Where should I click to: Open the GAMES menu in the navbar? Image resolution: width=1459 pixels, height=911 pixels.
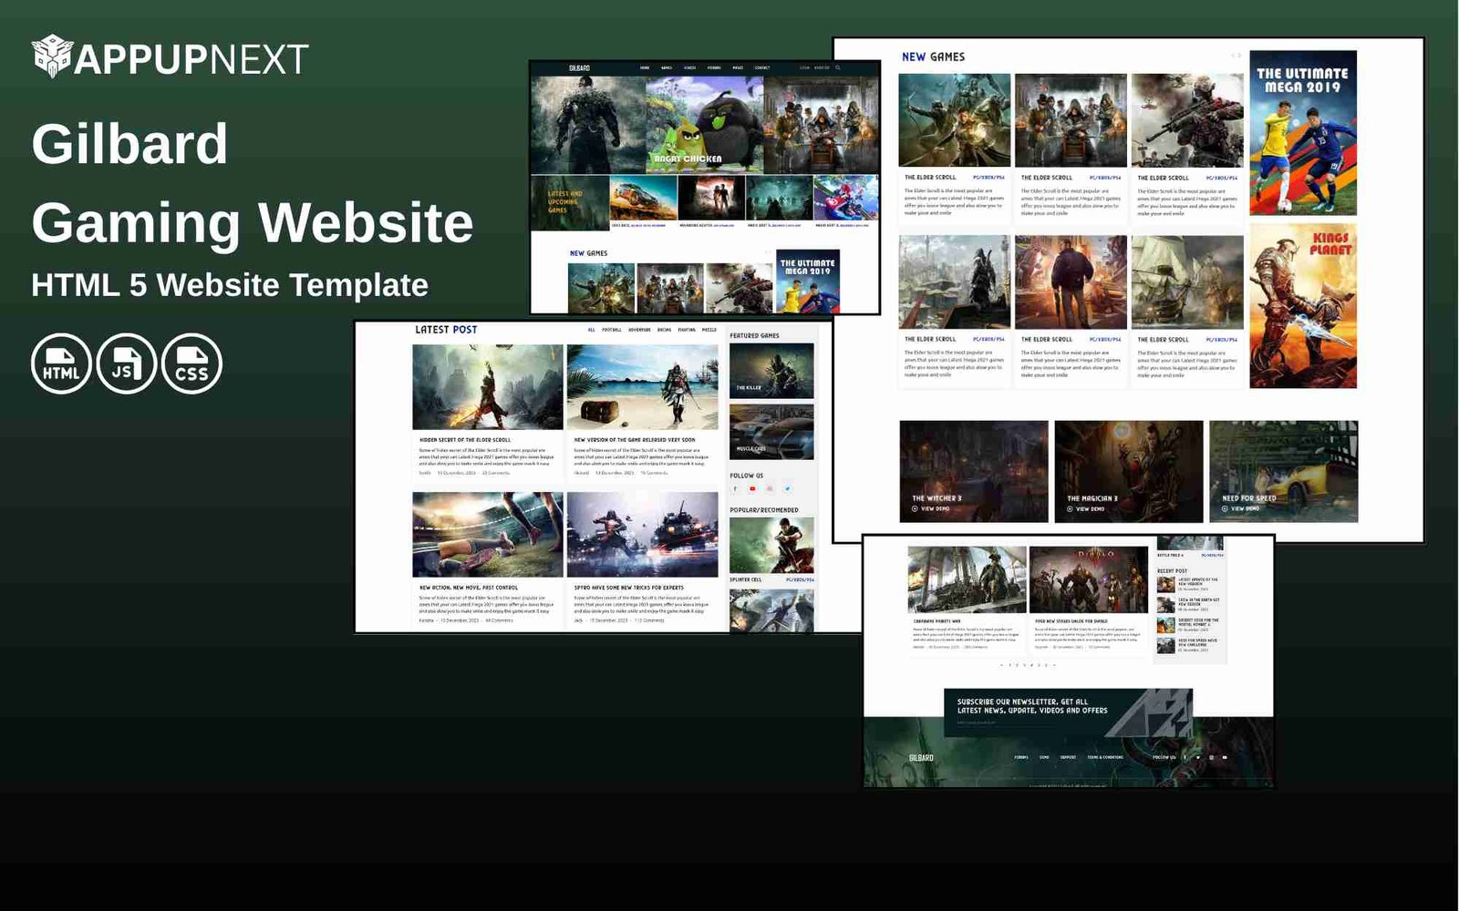click(667, 67)
